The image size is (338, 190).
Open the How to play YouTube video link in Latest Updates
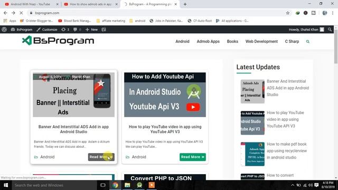tap(285, 119)
